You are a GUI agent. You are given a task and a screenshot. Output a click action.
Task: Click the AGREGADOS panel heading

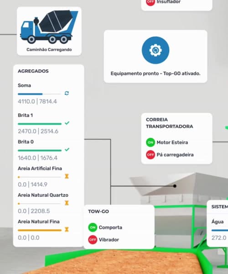pos(33,71)
